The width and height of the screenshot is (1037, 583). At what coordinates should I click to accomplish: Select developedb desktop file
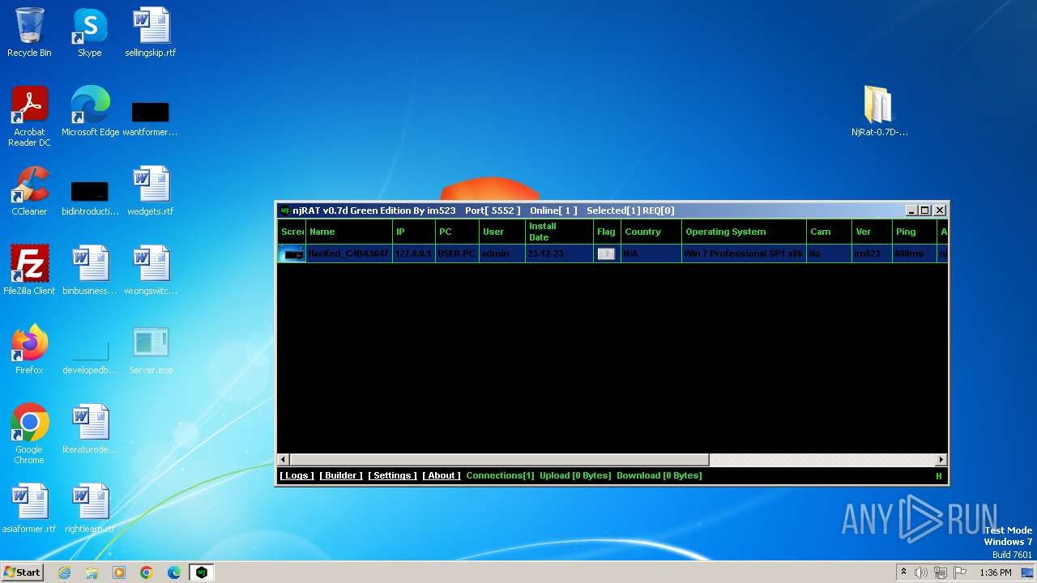(x=90, y=355)
